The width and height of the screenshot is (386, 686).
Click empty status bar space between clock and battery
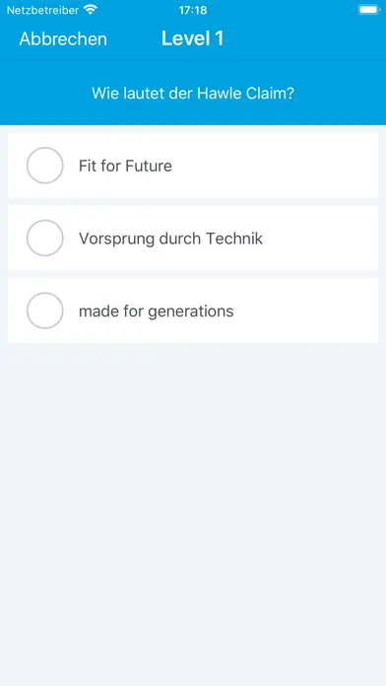tap(282, 10)
